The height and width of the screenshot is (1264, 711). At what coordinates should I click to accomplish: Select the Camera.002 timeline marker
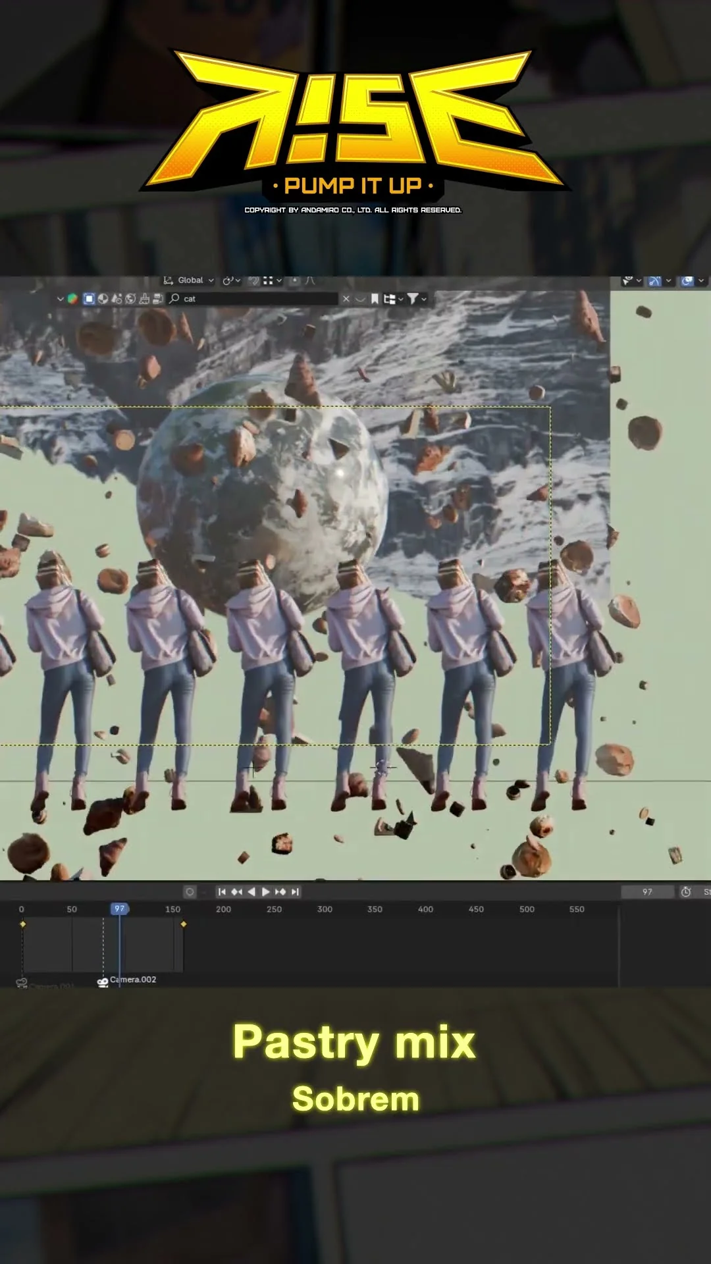pyautogui.click(x=127, y=980)
